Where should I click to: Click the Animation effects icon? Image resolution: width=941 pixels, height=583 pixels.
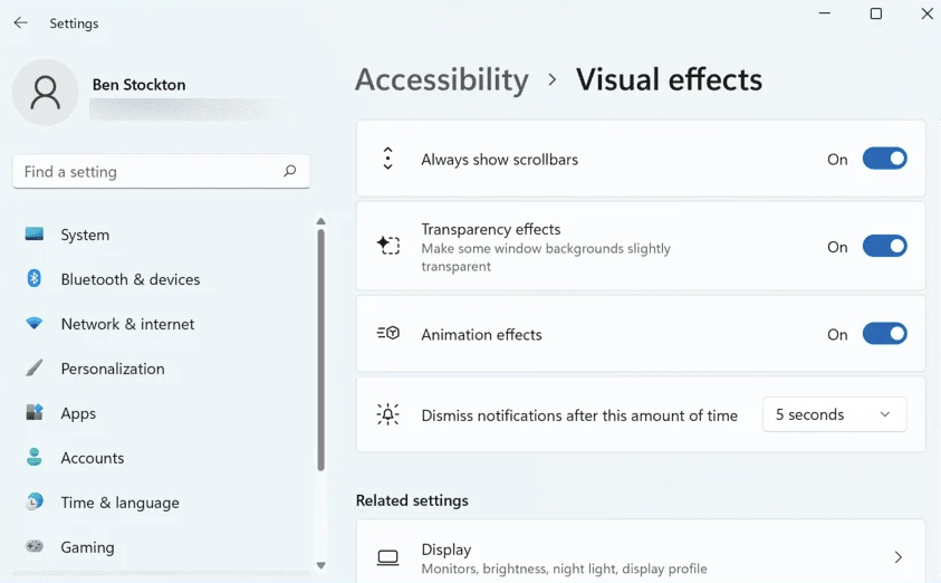click(x=388, y=333)
